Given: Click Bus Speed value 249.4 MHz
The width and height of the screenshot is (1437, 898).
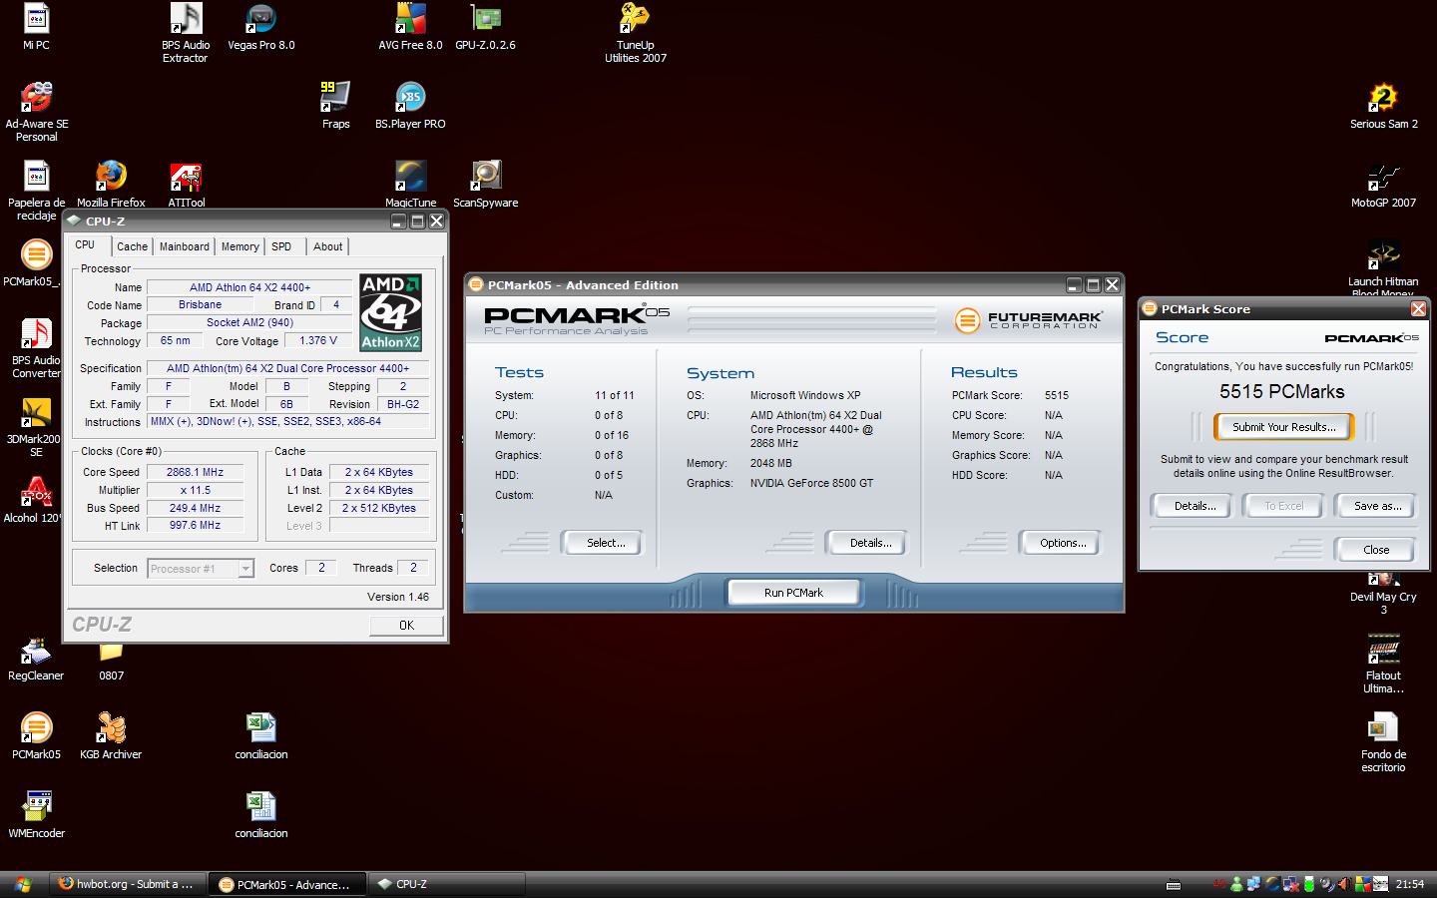Looking at the screenshot, I should 195,508.
